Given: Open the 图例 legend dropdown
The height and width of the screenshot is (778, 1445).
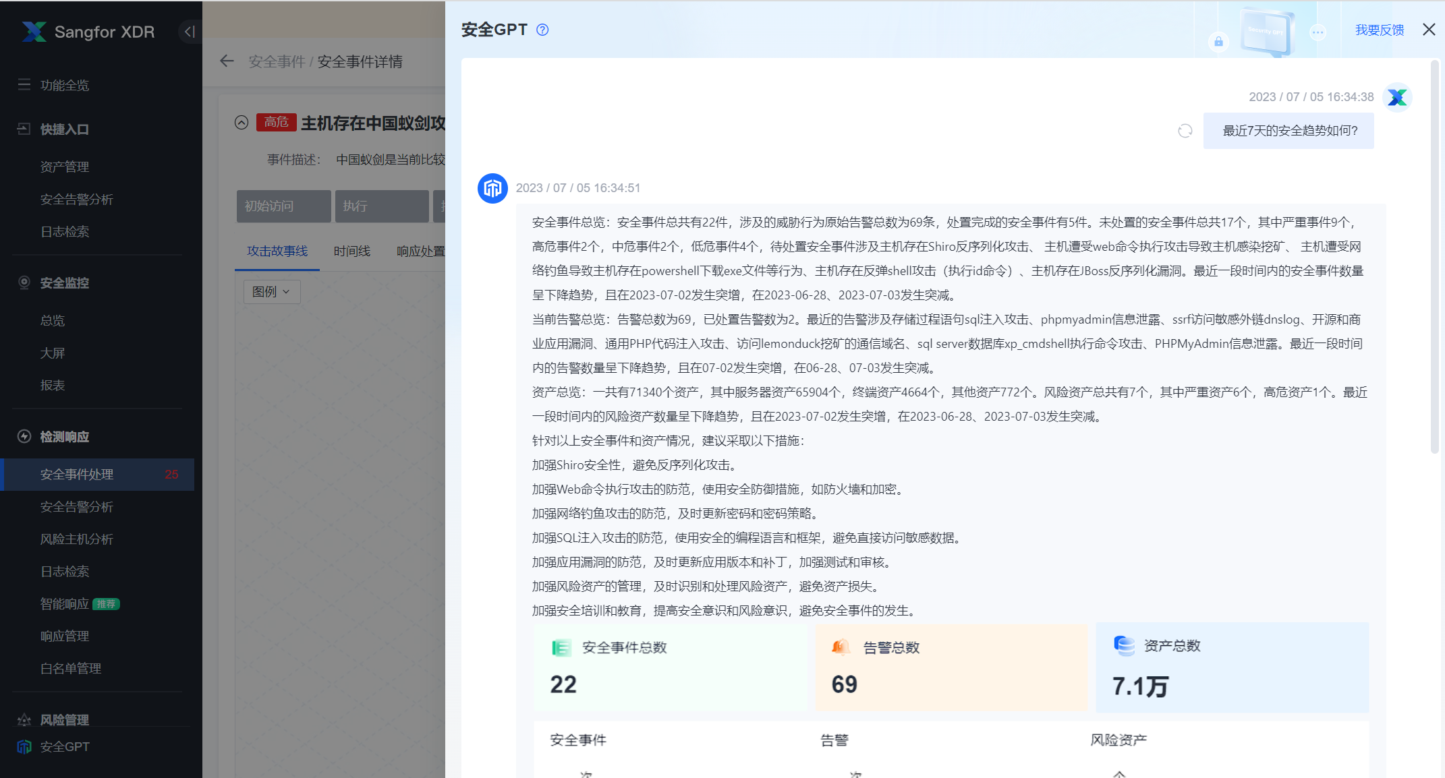Looking at the screenshot, I should pyautogui.click(x=271, y=291).
